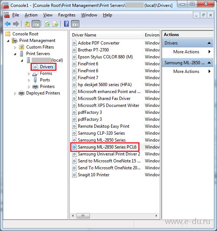
Task: Toggle the Show/Hide Console Tree icon
Action: tap(36, 24)
